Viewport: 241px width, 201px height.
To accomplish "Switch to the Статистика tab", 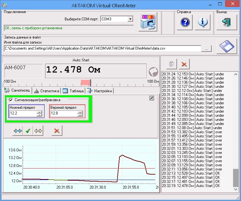I will point(46,91).
